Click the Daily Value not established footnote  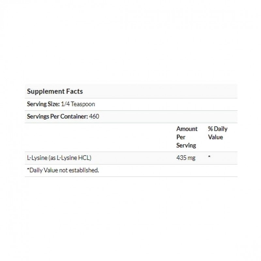tap(63, 170)
